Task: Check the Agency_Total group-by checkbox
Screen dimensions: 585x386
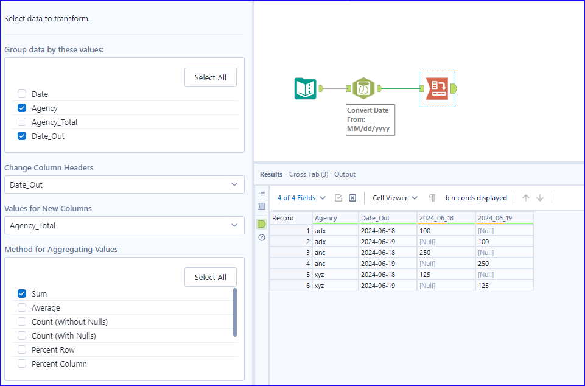Action: pyautogui.click(x=22, y=122)
